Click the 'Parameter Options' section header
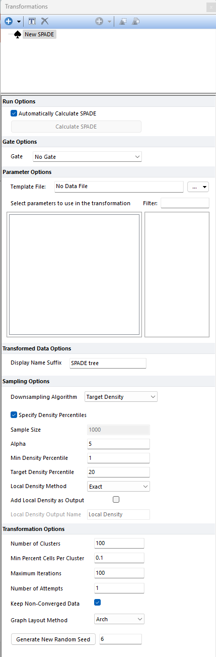The image size is (216, 657). [x=27, y=172]
